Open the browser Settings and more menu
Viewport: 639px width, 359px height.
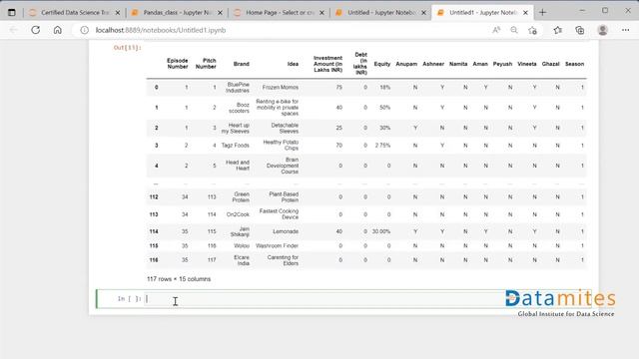click(x=626, y=30)
